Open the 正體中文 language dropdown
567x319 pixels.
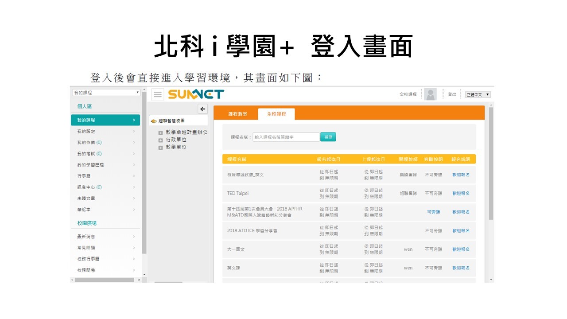(x=478, y=95)
